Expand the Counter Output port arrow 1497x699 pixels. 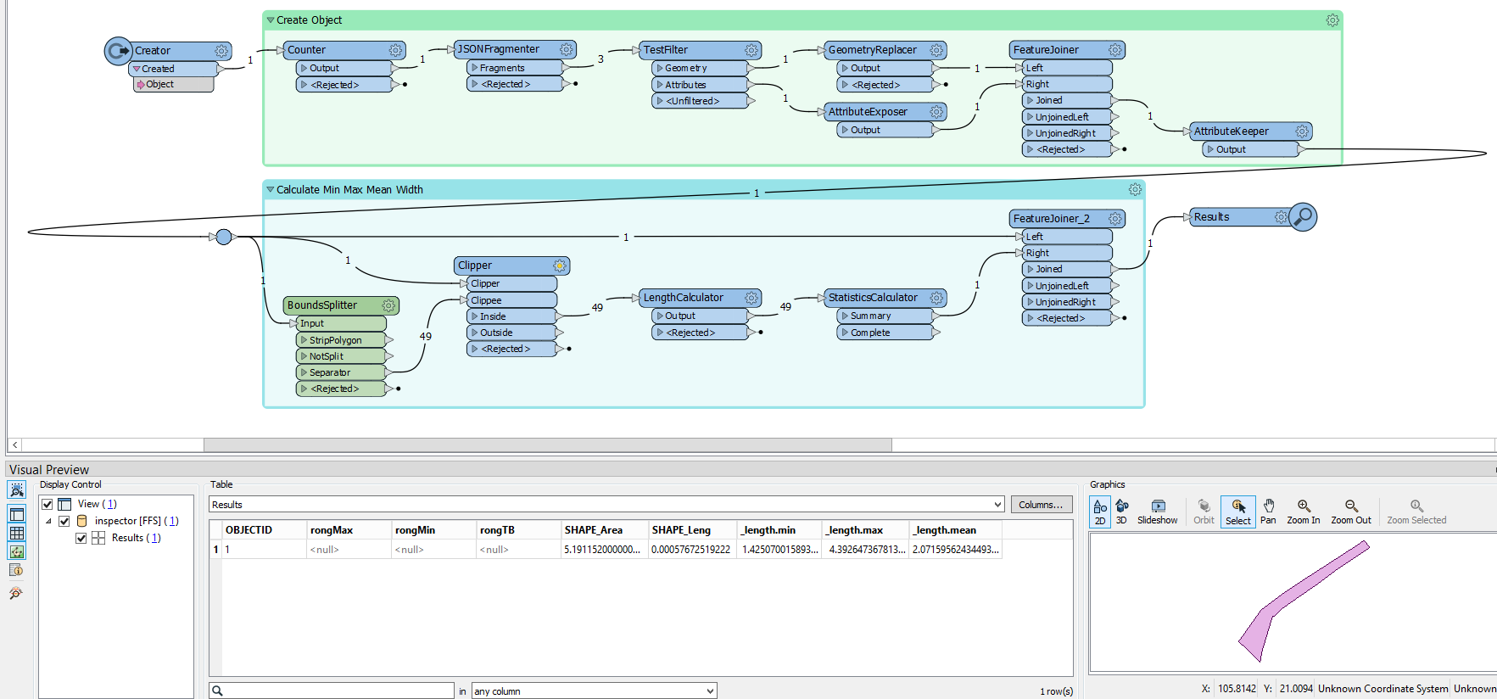304,68
